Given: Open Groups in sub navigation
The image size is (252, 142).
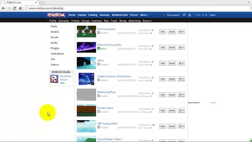Looking at the screenshot, I should pos(85,21).
